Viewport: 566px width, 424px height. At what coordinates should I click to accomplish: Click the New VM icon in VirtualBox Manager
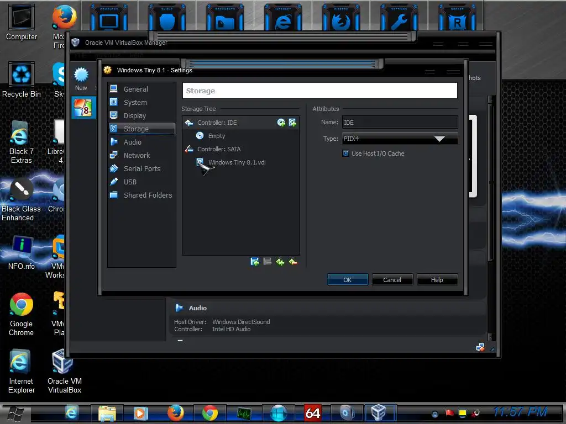(x=81, y=79)
